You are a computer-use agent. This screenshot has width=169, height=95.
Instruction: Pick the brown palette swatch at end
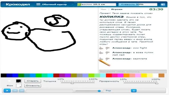pos(161,75)
